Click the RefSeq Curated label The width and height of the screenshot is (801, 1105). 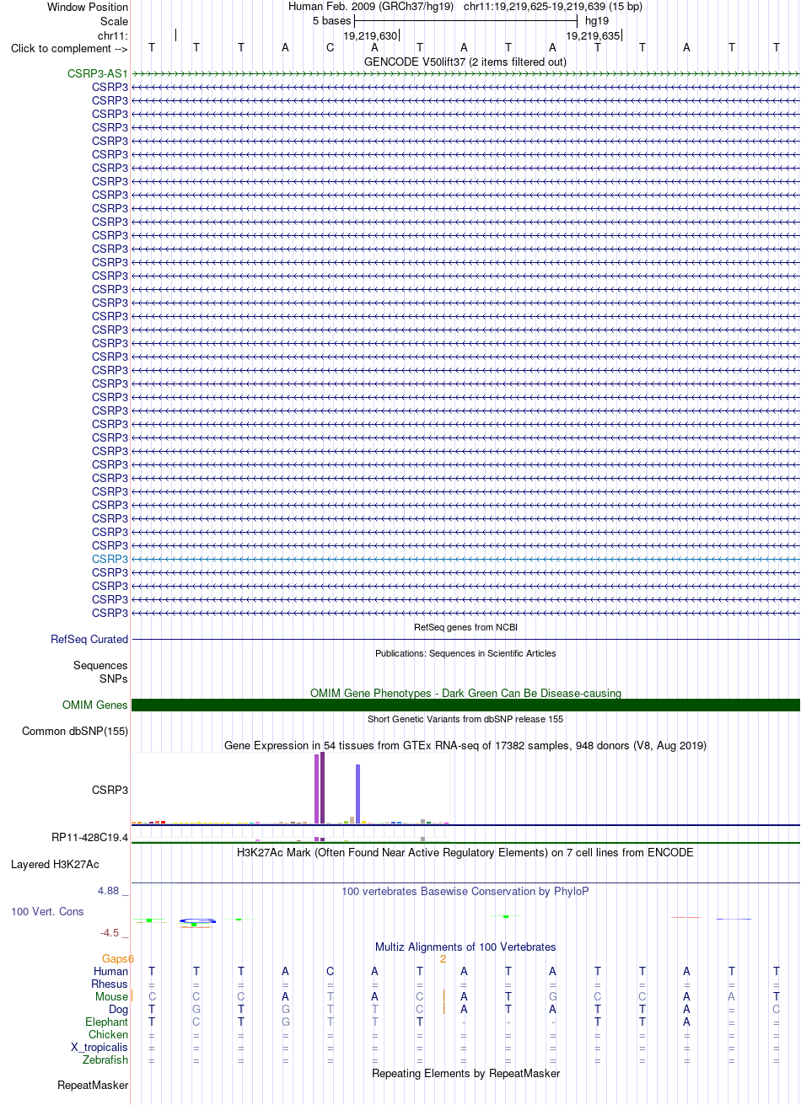point(89,640)
